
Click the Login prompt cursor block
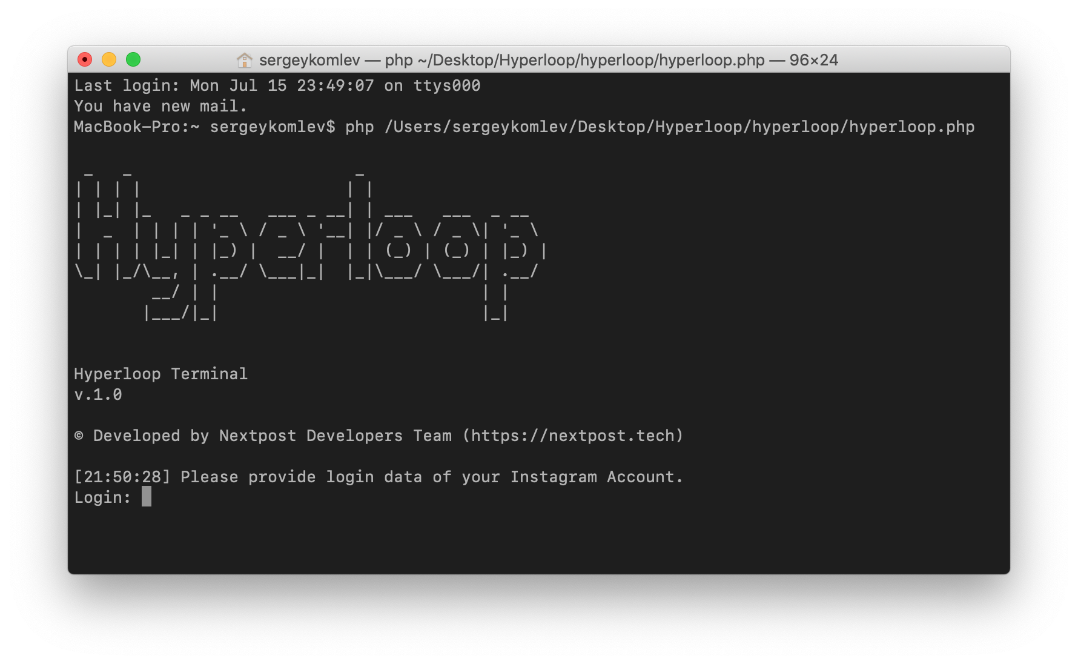147,497
